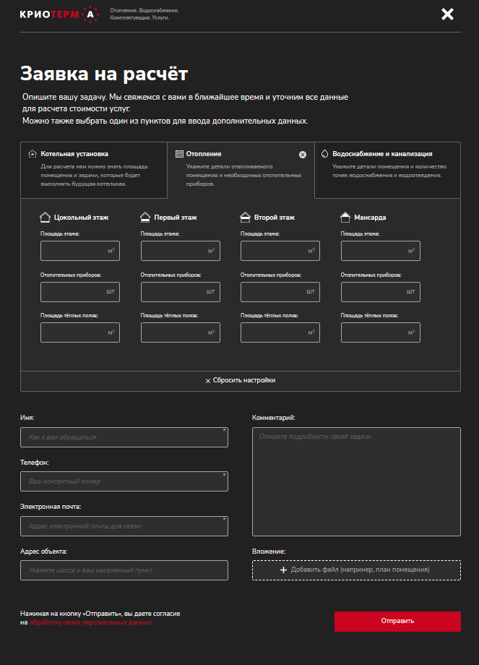
Task: Reset settings with Сбросить настройки
Action: point(241,381)
